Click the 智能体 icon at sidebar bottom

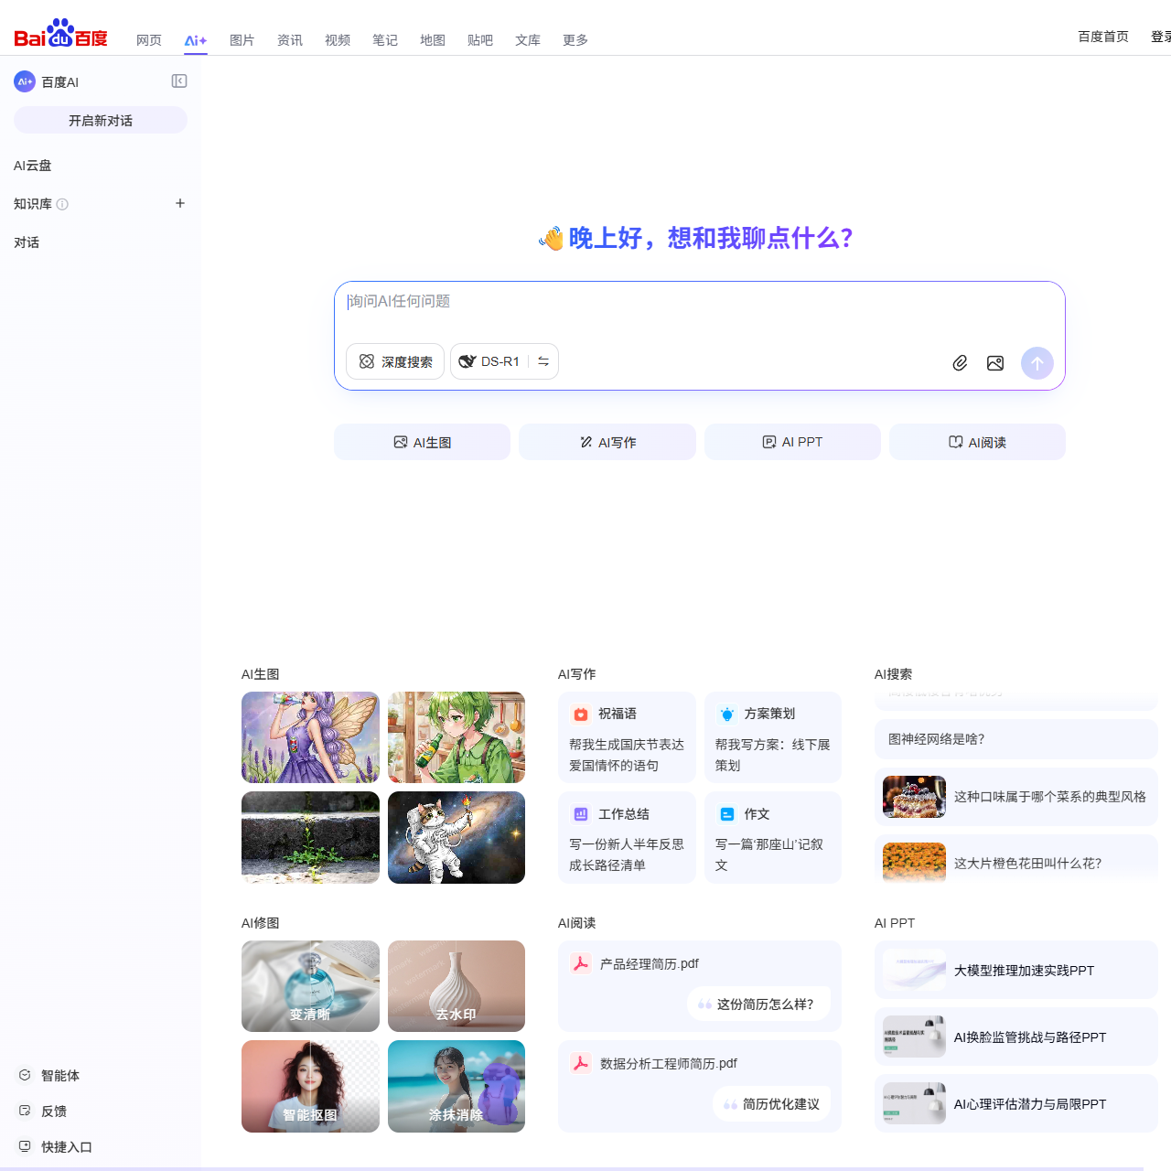[25, 1075]
